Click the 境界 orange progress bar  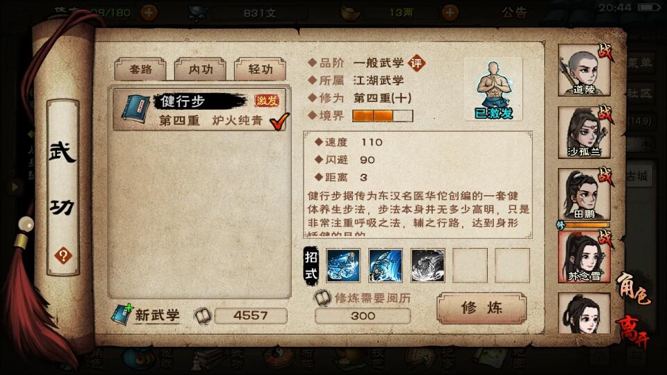pos(382,116)
